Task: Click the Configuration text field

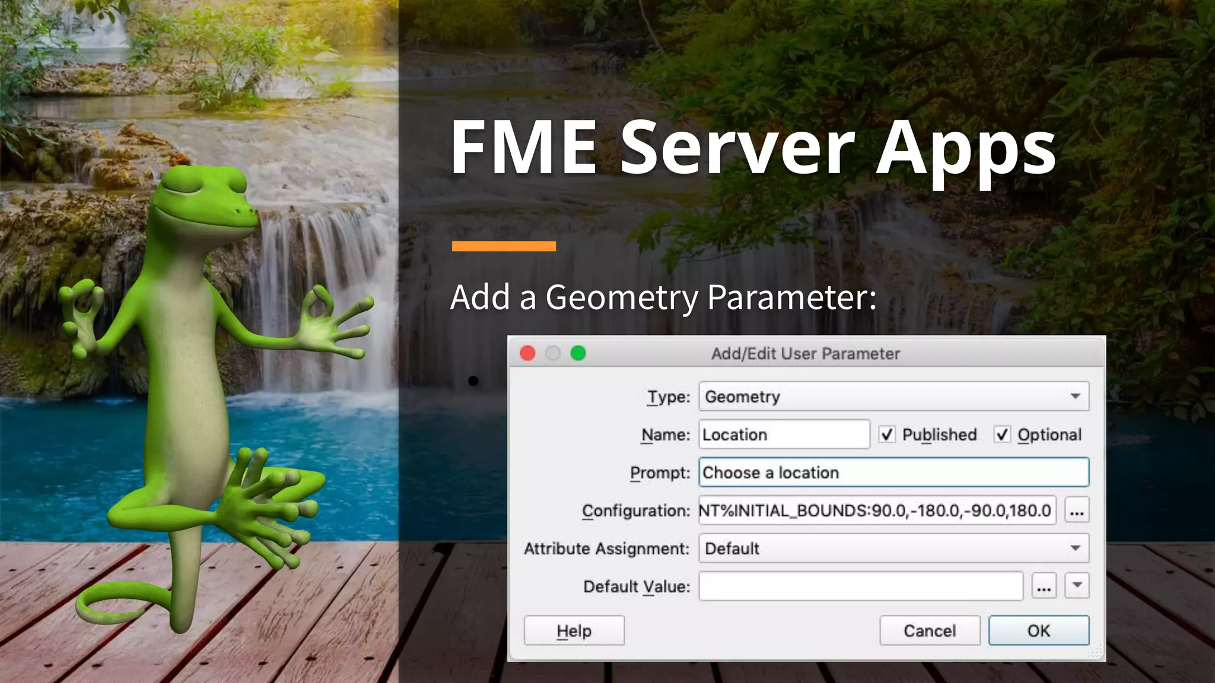Action: point(877,510)
